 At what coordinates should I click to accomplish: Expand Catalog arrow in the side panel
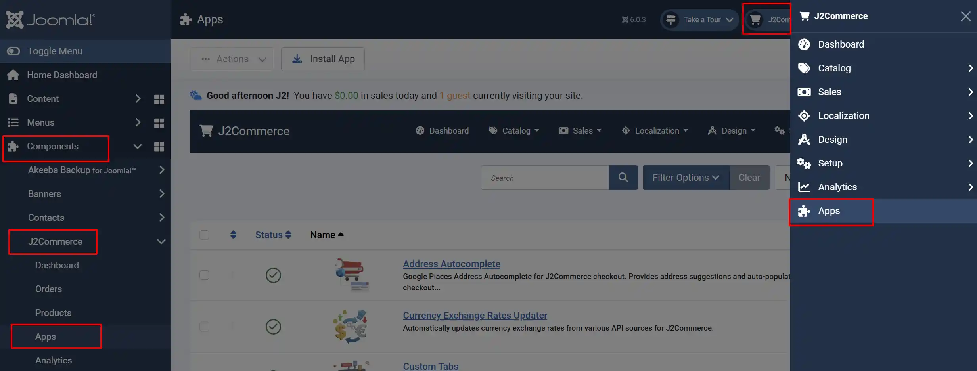tap(970, 68)
